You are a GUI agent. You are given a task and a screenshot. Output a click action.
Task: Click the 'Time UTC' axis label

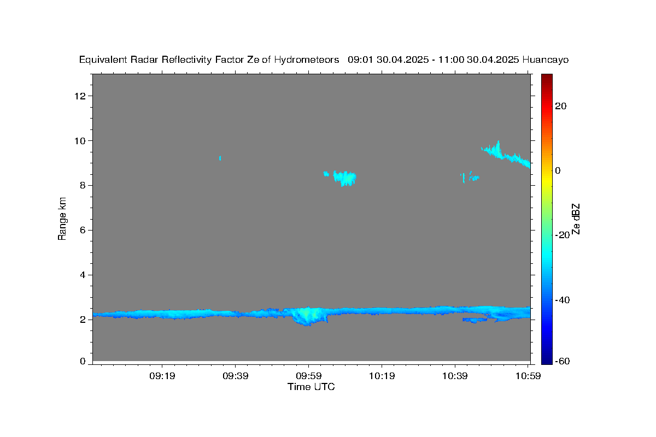tap(311, 387)
